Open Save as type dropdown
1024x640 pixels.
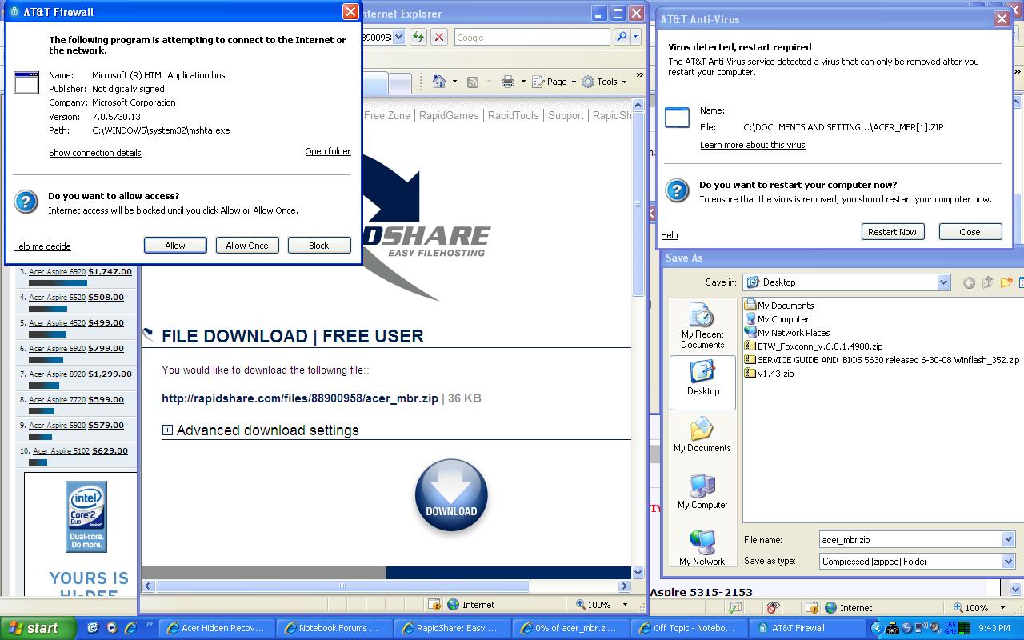1008,562
